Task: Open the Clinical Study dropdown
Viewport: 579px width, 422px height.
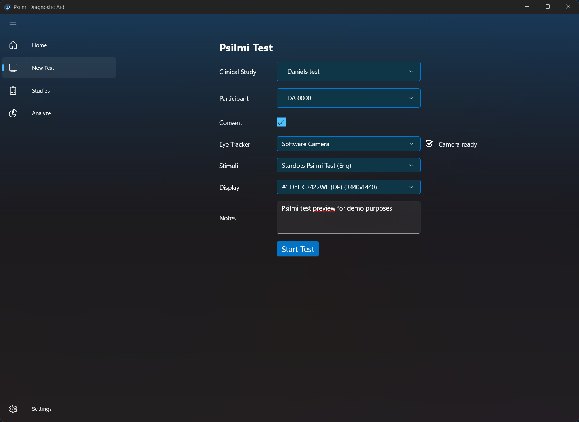Action: (348, 72)
